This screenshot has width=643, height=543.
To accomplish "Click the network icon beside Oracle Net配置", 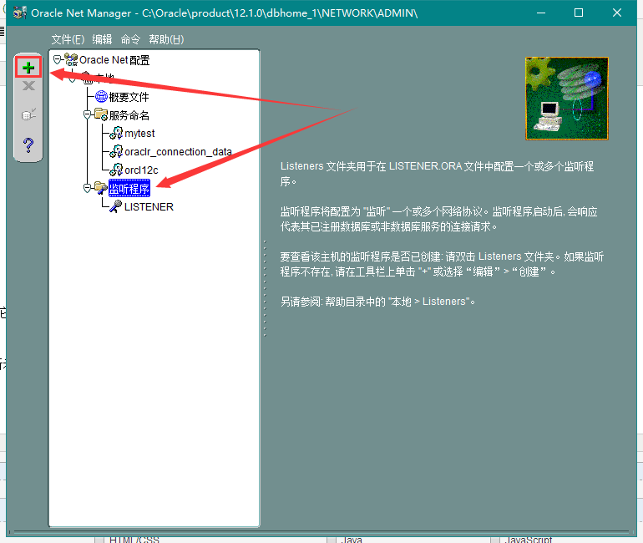I will tap(71, 60).
